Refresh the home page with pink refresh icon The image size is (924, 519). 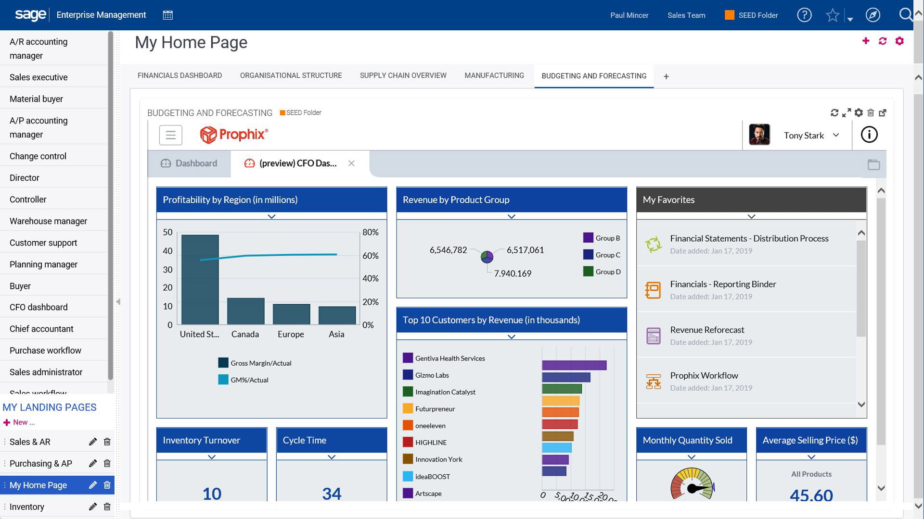coord(883,41)
